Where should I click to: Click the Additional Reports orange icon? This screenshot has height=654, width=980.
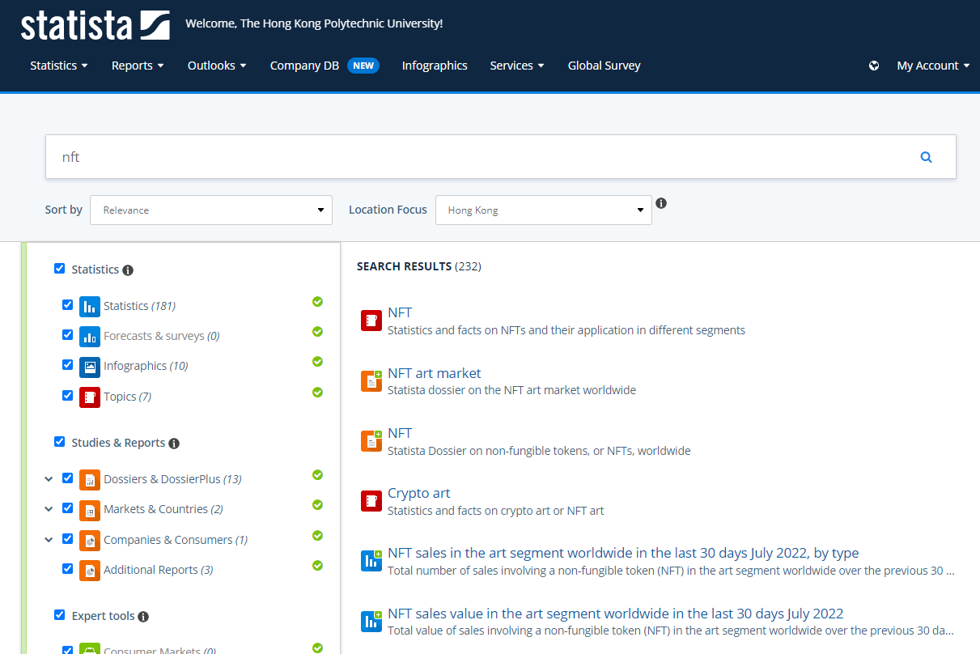click(89, 570)
